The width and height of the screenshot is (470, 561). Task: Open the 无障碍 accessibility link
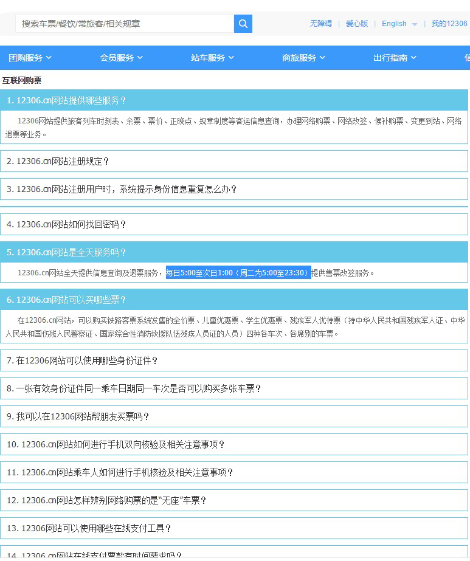coord(320,24)
